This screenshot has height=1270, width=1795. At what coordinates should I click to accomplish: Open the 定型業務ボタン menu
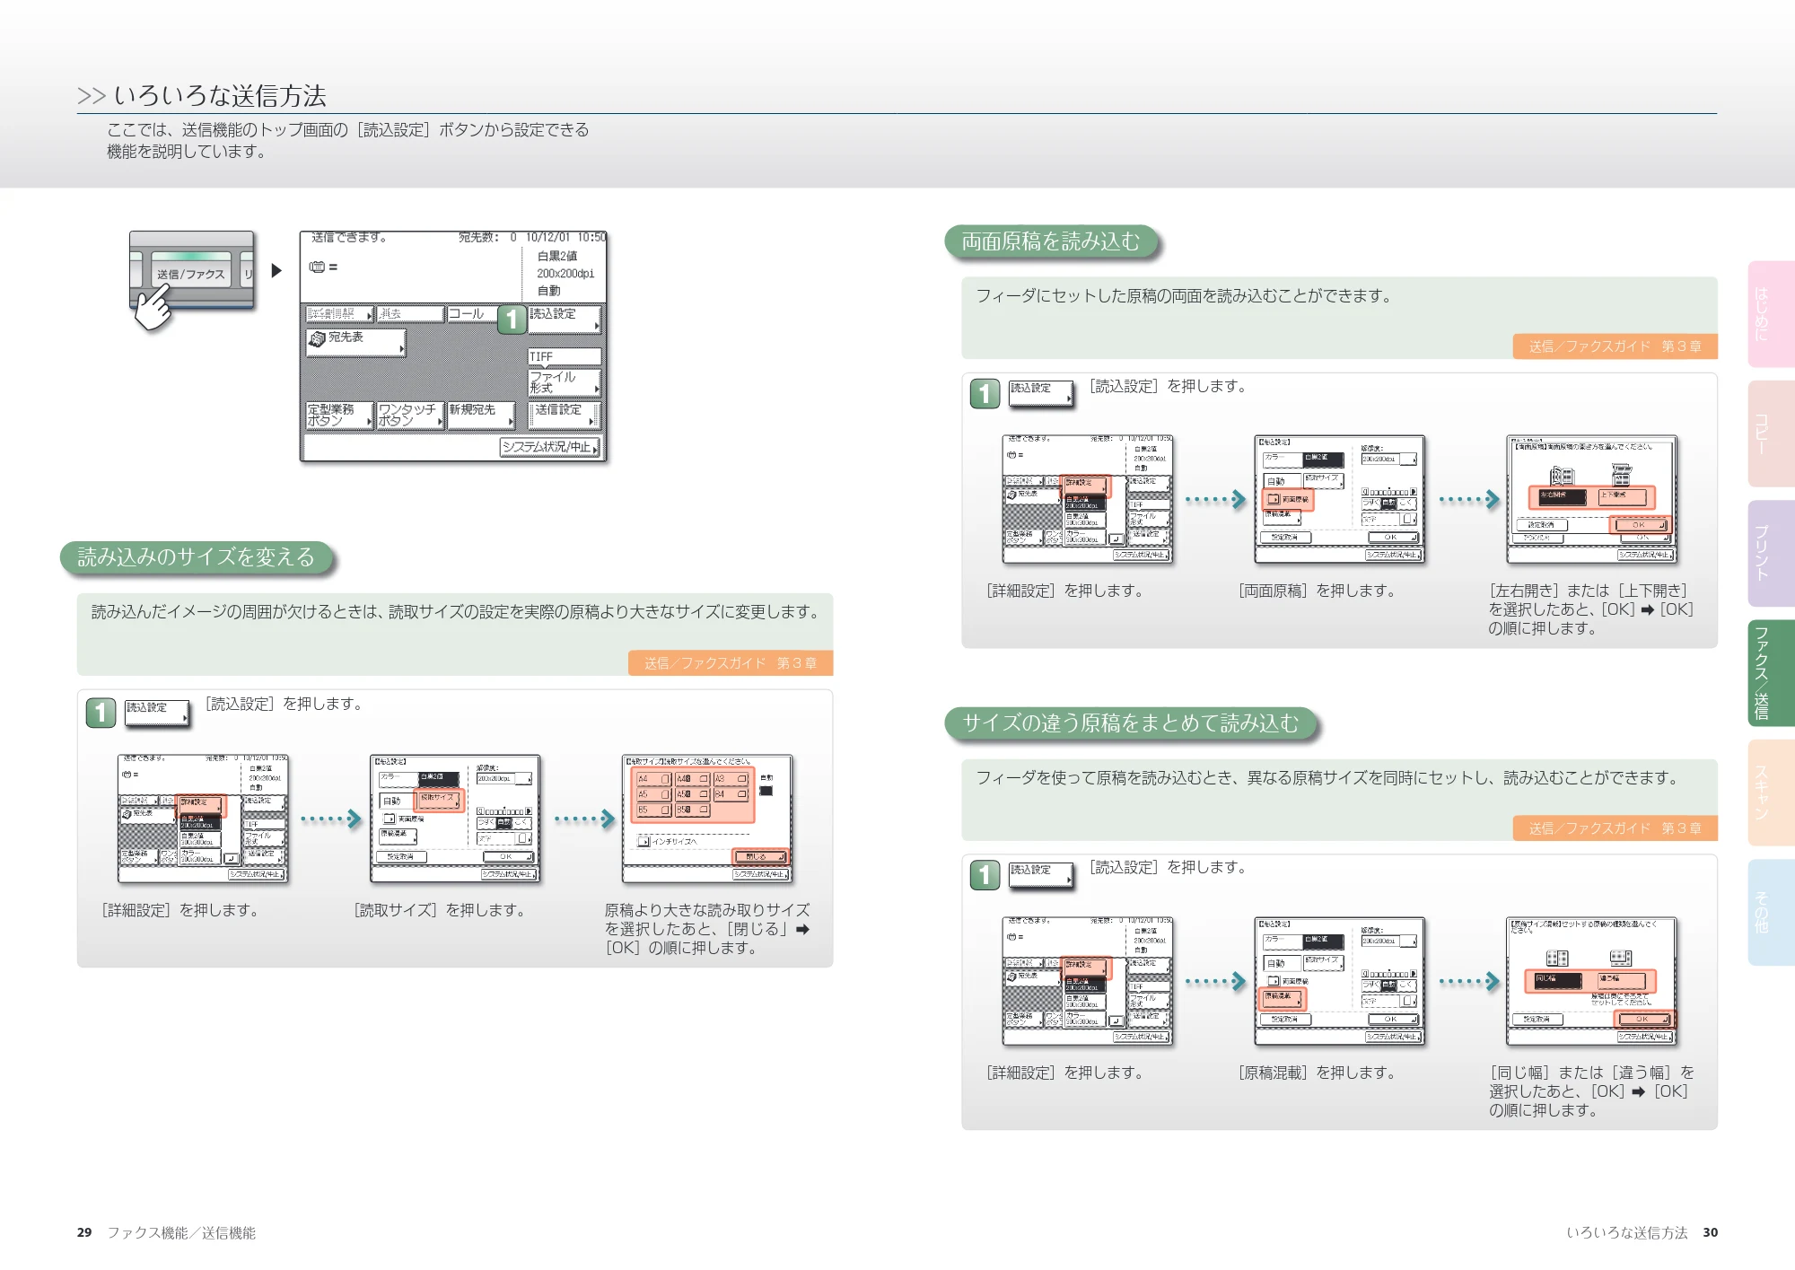pyautogui.click(x=339, y=416)
